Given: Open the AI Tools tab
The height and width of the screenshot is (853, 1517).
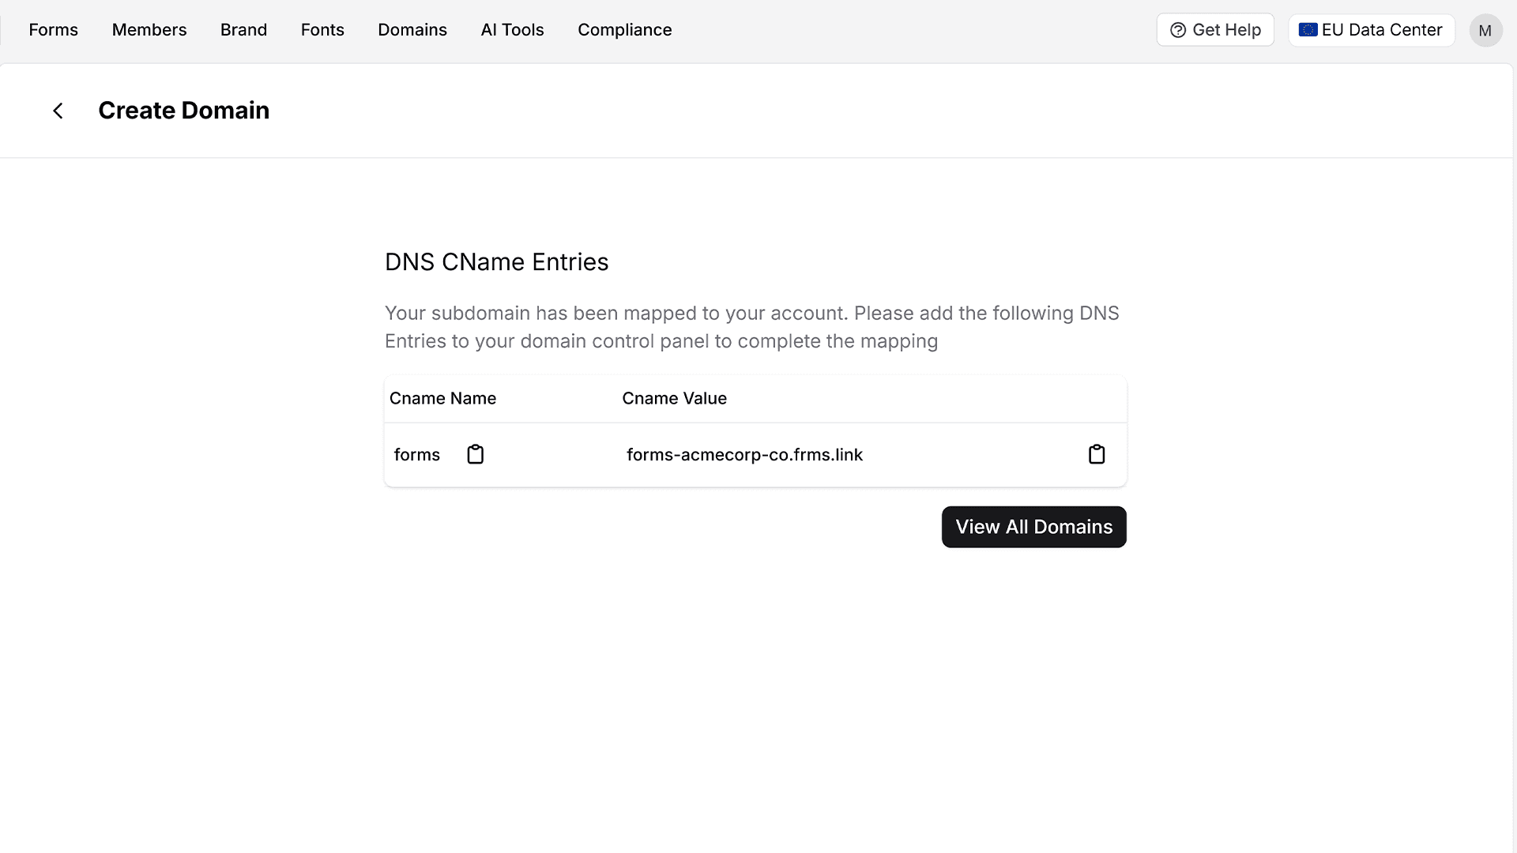Looking at the screenshot, I should tap(512, 30).
